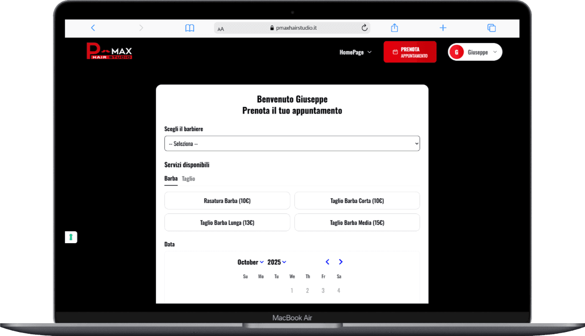Open a new tab with the plus icon

pos(443,28)
